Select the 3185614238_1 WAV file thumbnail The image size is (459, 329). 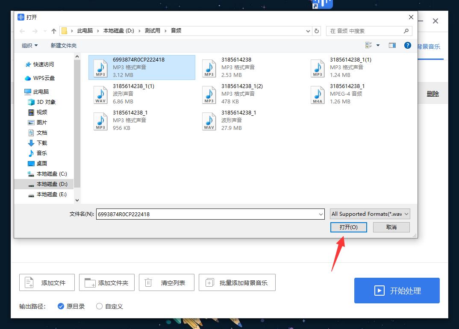click(x=209, y=121)
